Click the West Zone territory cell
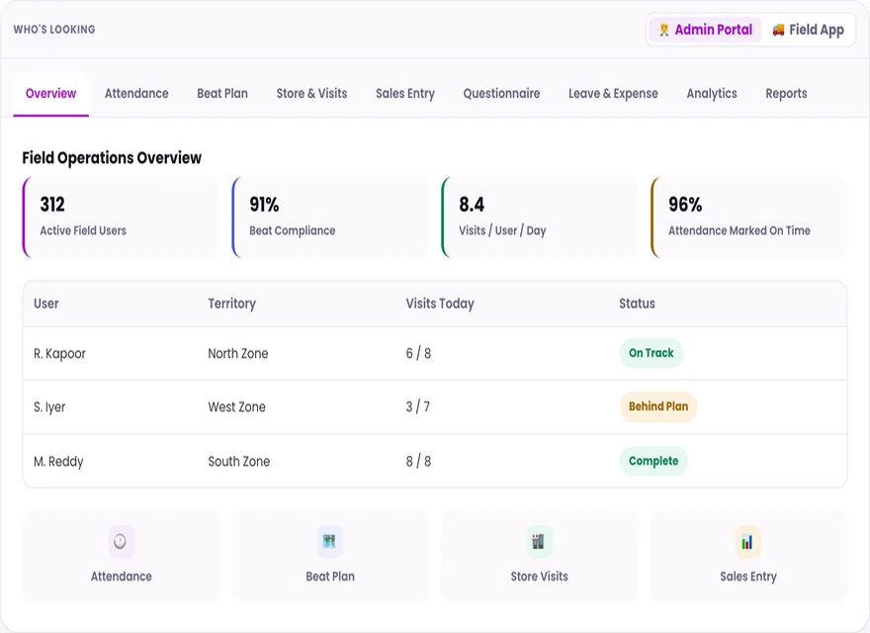870x633 pixels. pyautogui.click(x=237, y=407)
